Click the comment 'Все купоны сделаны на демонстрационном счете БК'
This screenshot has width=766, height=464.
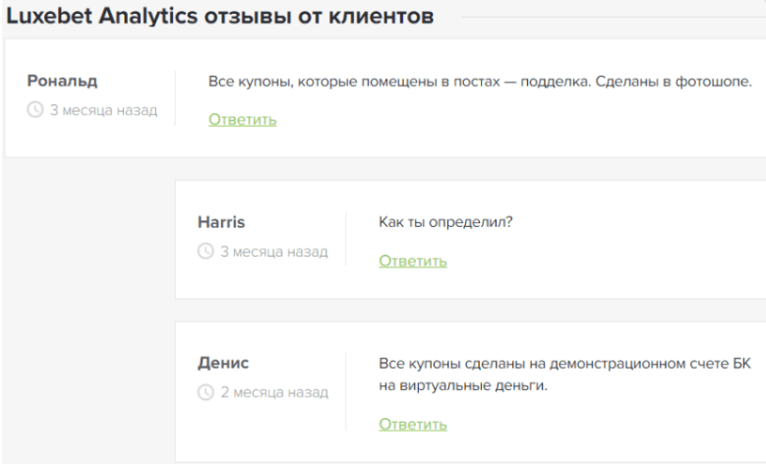pyautogui.click(x=564, y=364)
